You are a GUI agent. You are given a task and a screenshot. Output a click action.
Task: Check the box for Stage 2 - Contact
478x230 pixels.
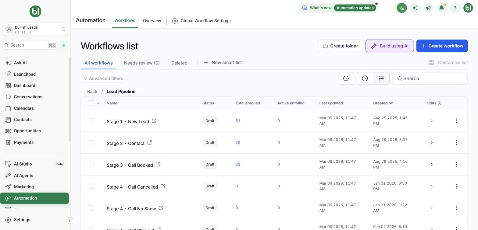coord(91,142)
